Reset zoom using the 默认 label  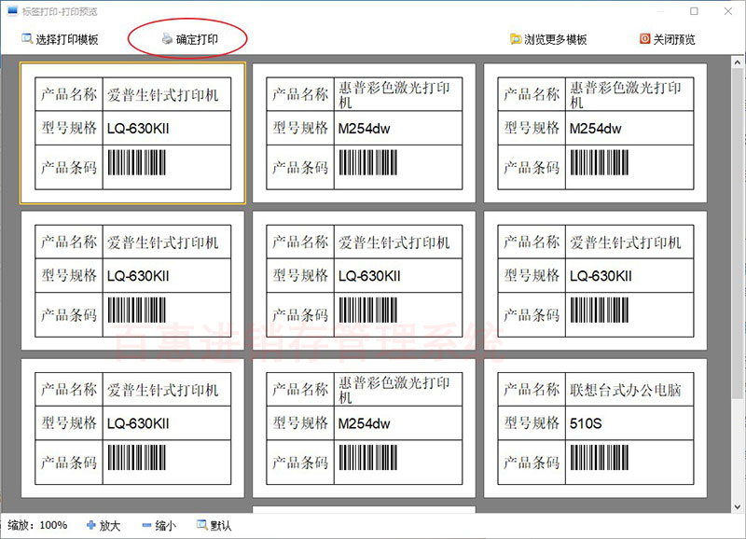[x=221, y=526]
